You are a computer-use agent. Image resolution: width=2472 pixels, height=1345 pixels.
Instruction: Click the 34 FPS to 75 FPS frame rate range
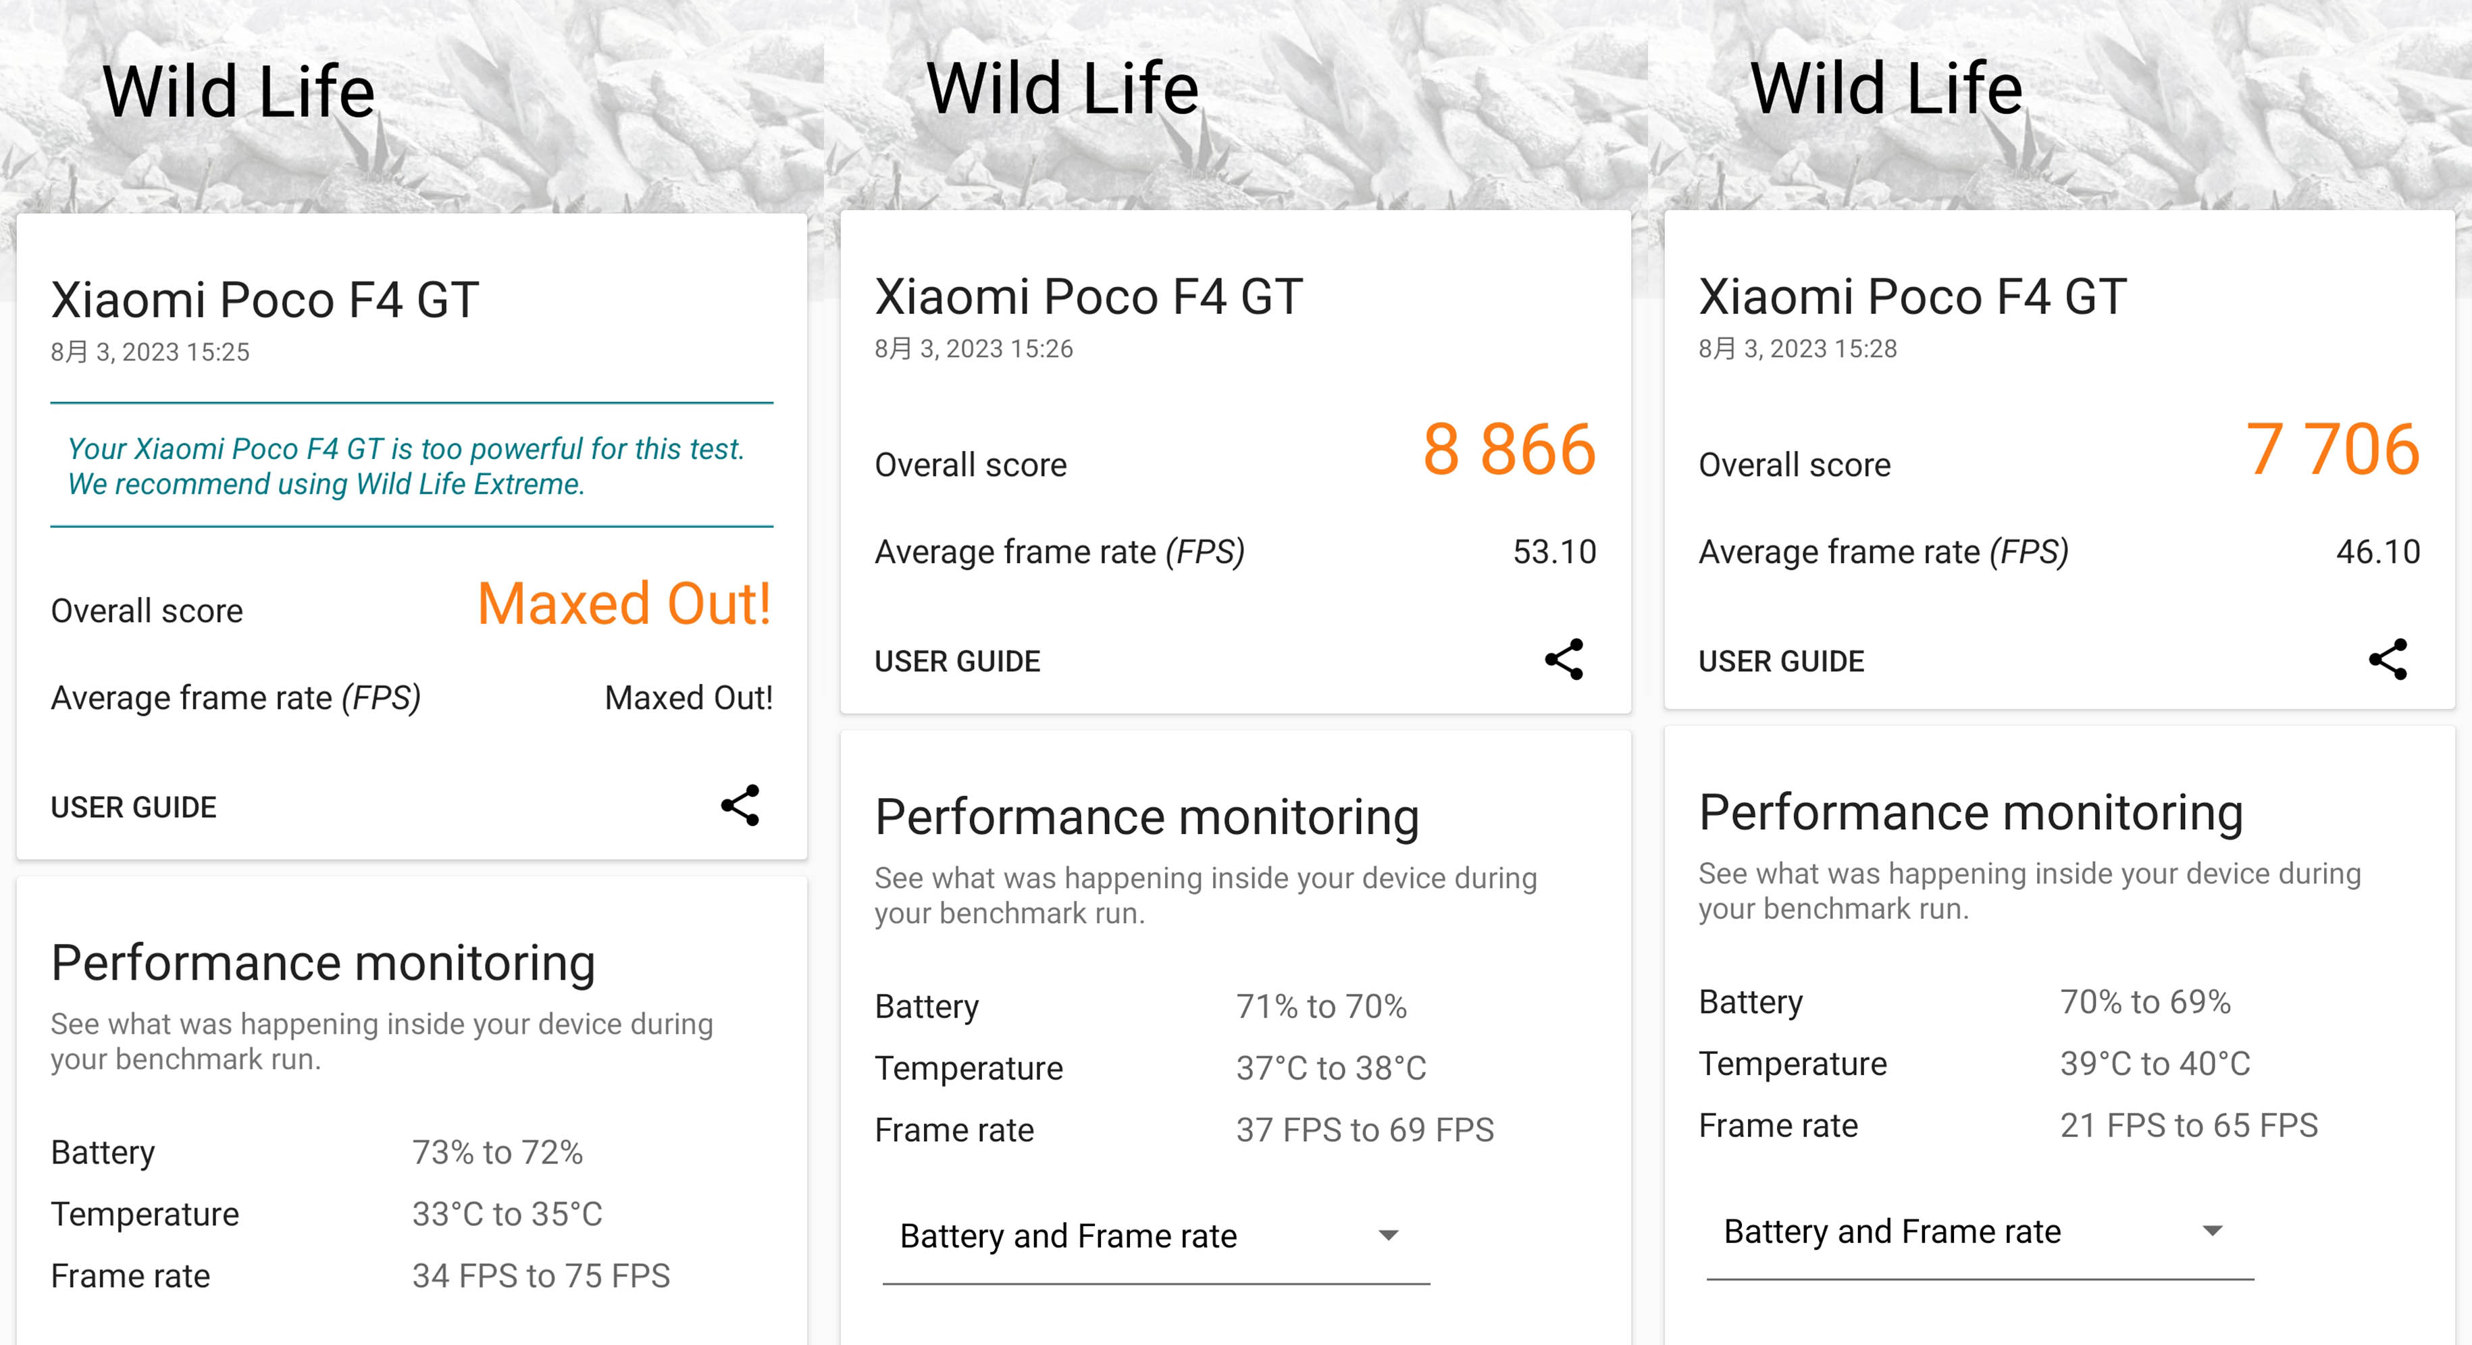[540, 1276]
